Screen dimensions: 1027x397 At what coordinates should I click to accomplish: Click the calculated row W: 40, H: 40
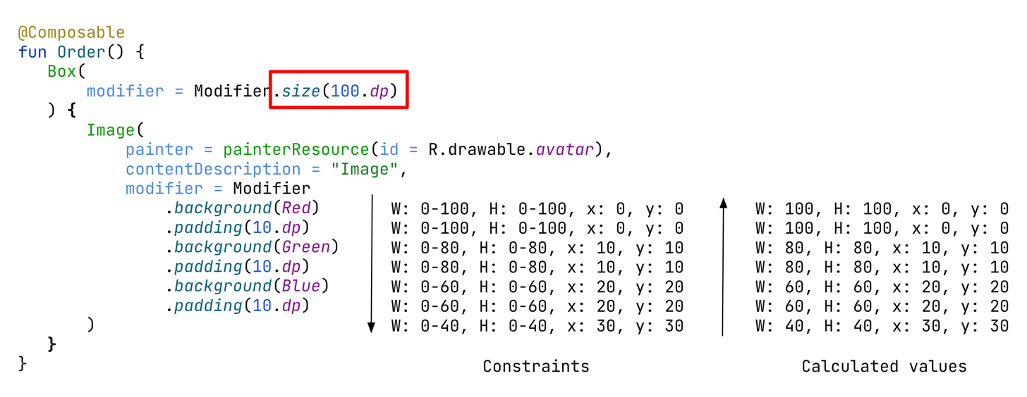tap(882, 326)
